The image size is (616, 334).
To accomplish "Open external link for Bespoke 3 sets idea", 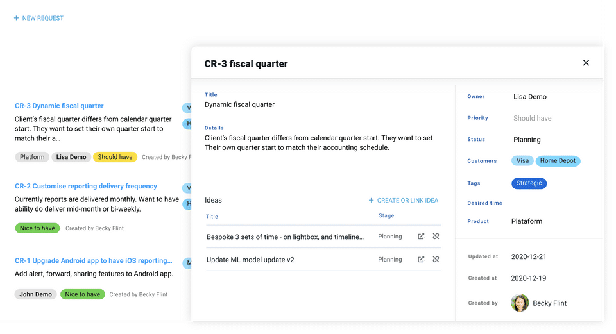I will (x=421, y=237).
